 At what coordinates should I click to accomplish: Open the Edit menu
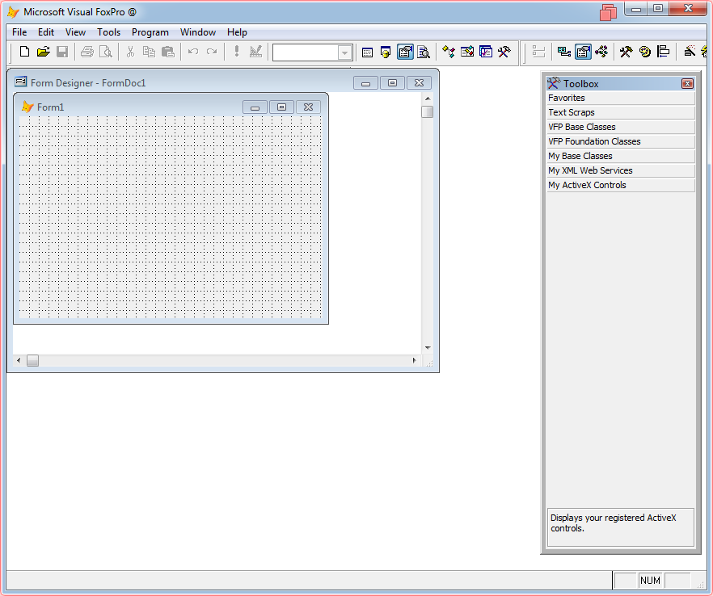46,32
